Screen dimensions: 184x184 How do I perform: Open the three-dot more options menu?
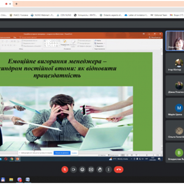pyautogui.click(x=109, y=169)
